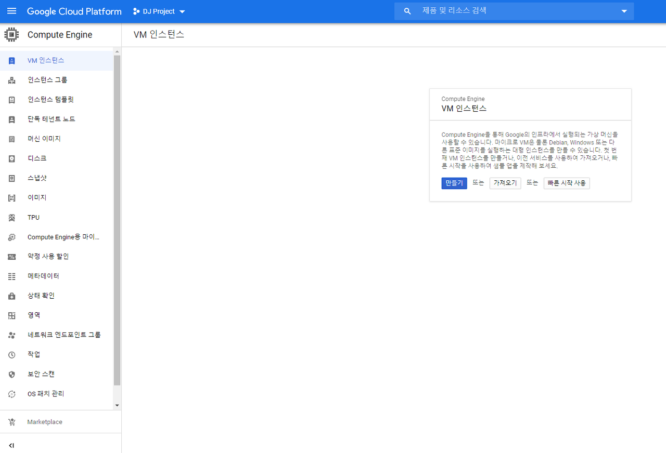The height and width of the screenshot is (453, 666).
Task: Click the 보안 스캔 shield icon
Action: click(x=12, y=375)
